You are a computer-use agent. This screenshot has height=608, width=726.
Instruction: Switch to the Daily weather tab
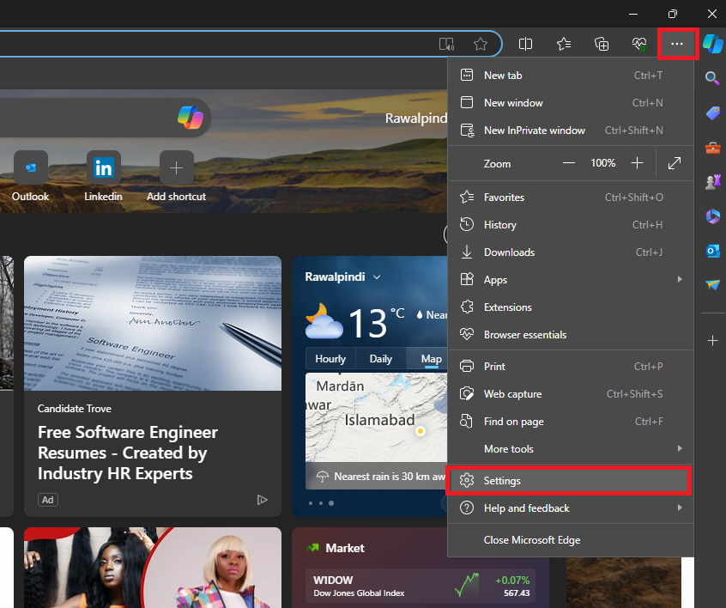point(380,359)
